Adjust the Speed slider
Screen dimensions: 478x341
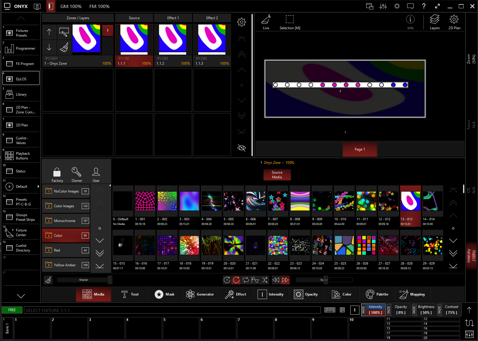tap(324, 280)
